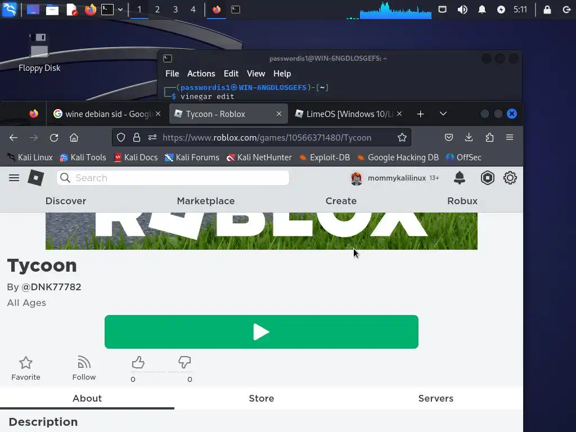Expand the terminal launcher dropdown arrow
Screen dimensions: 576x432
(120, 10)
